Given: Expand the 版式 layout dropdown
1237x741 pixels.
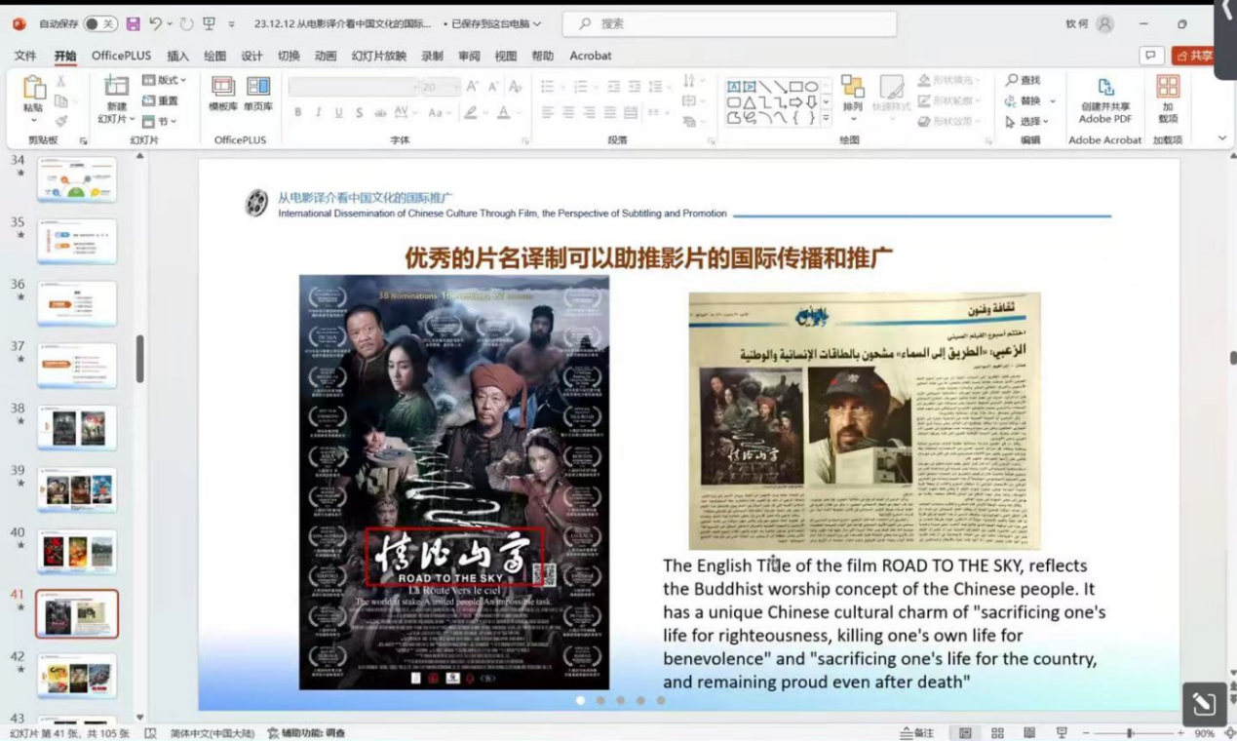Looking at the screenshot, I should click(x=164, y=80).
